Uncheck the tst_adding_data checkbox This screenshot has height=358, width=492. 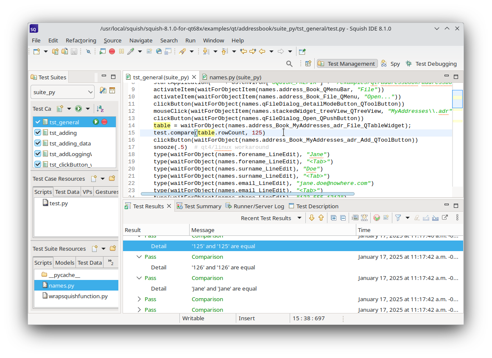(x=38, y=143)
